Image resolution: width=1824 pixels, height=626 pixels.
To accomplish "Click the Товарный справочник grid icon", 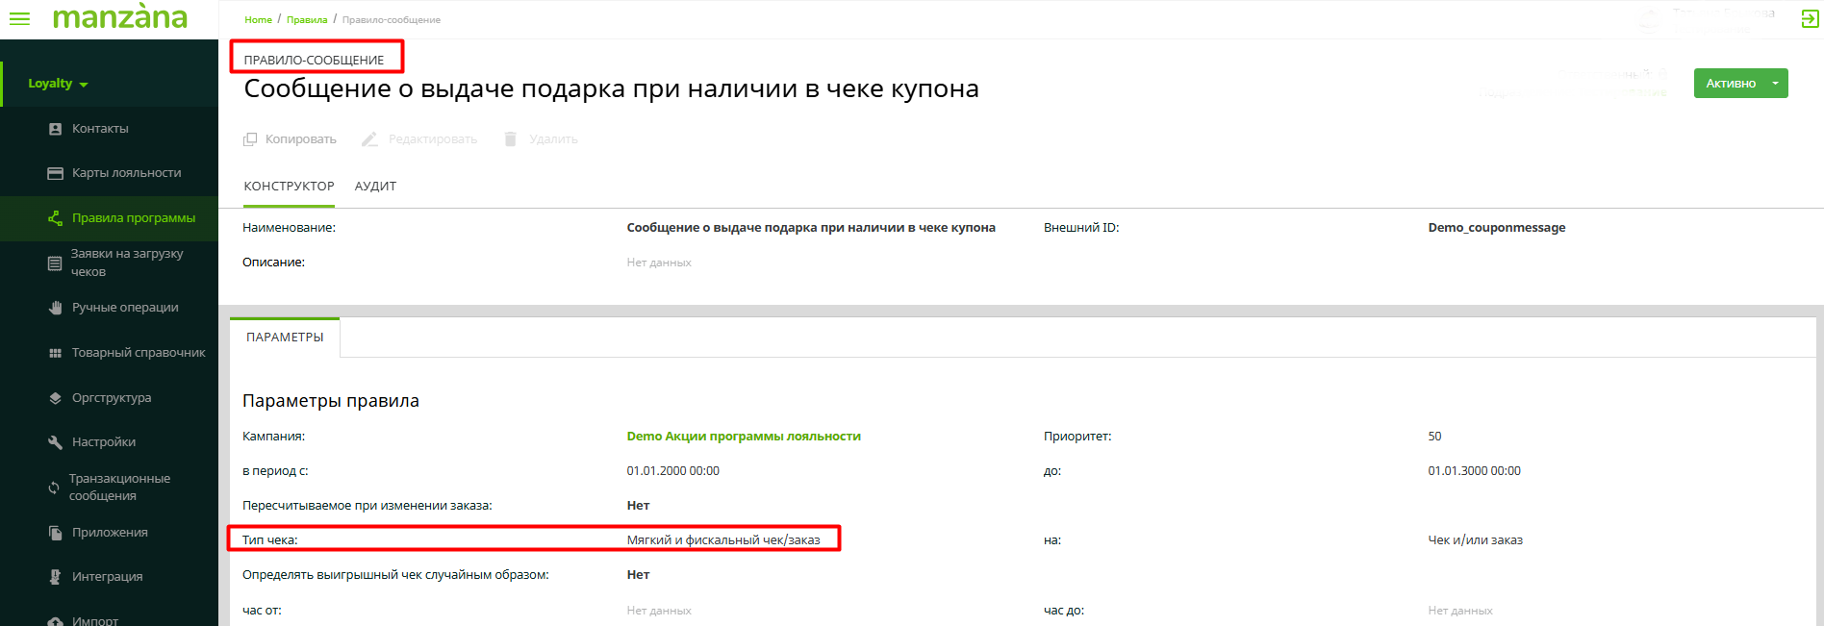I will point(55,353).
